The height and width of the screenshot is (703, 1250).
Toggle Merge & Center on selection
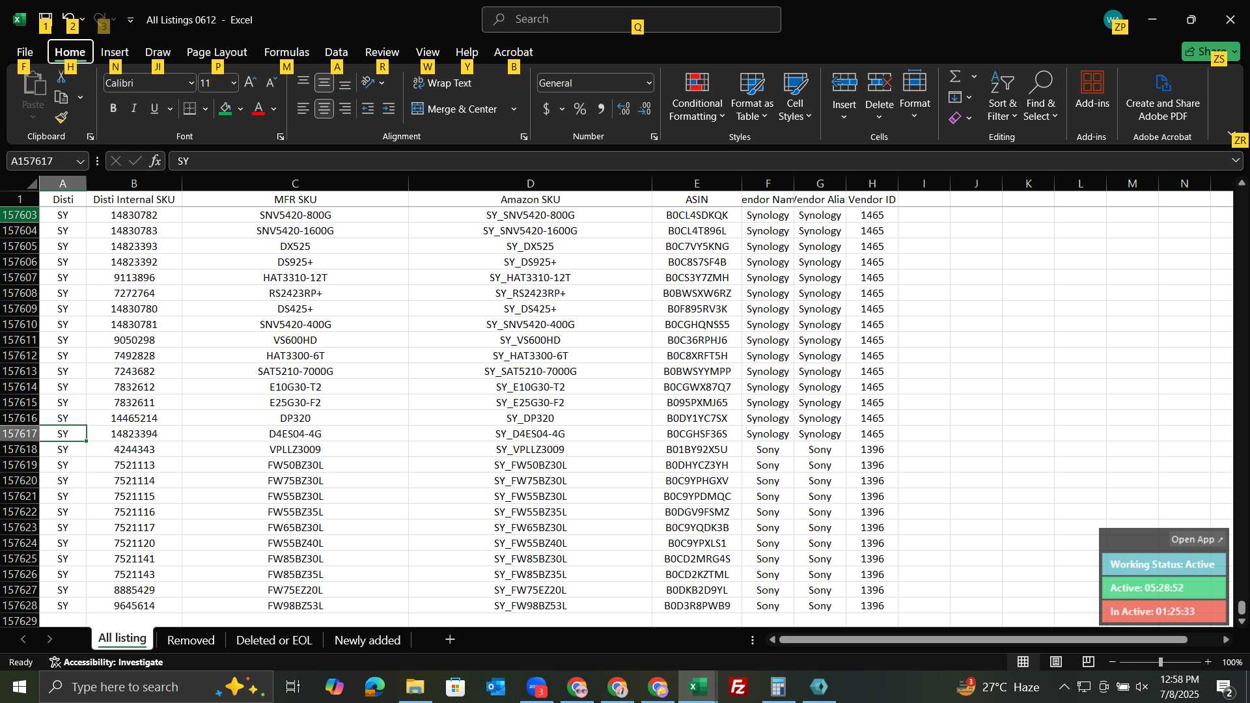(454, 109)
